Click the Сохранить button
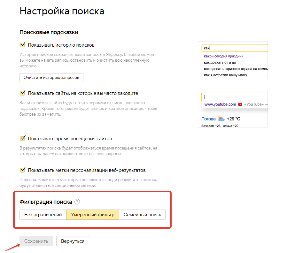The width and height of the screenshot is (287, 253). click(36, 241)
